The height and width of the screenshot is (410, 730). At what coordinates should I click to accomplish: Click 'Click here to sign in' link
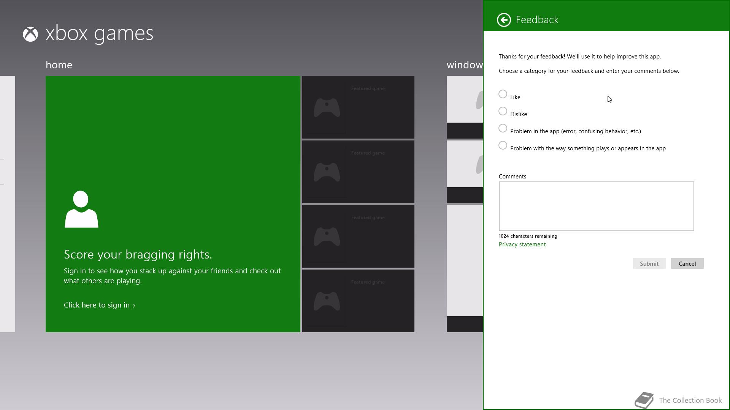(100, 305)
